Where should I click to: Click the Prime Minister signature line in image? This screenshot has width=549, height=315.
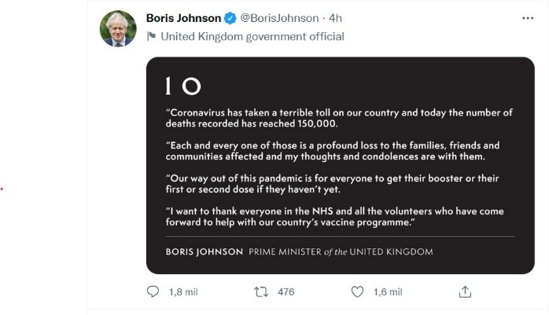[x=299, y=252]
